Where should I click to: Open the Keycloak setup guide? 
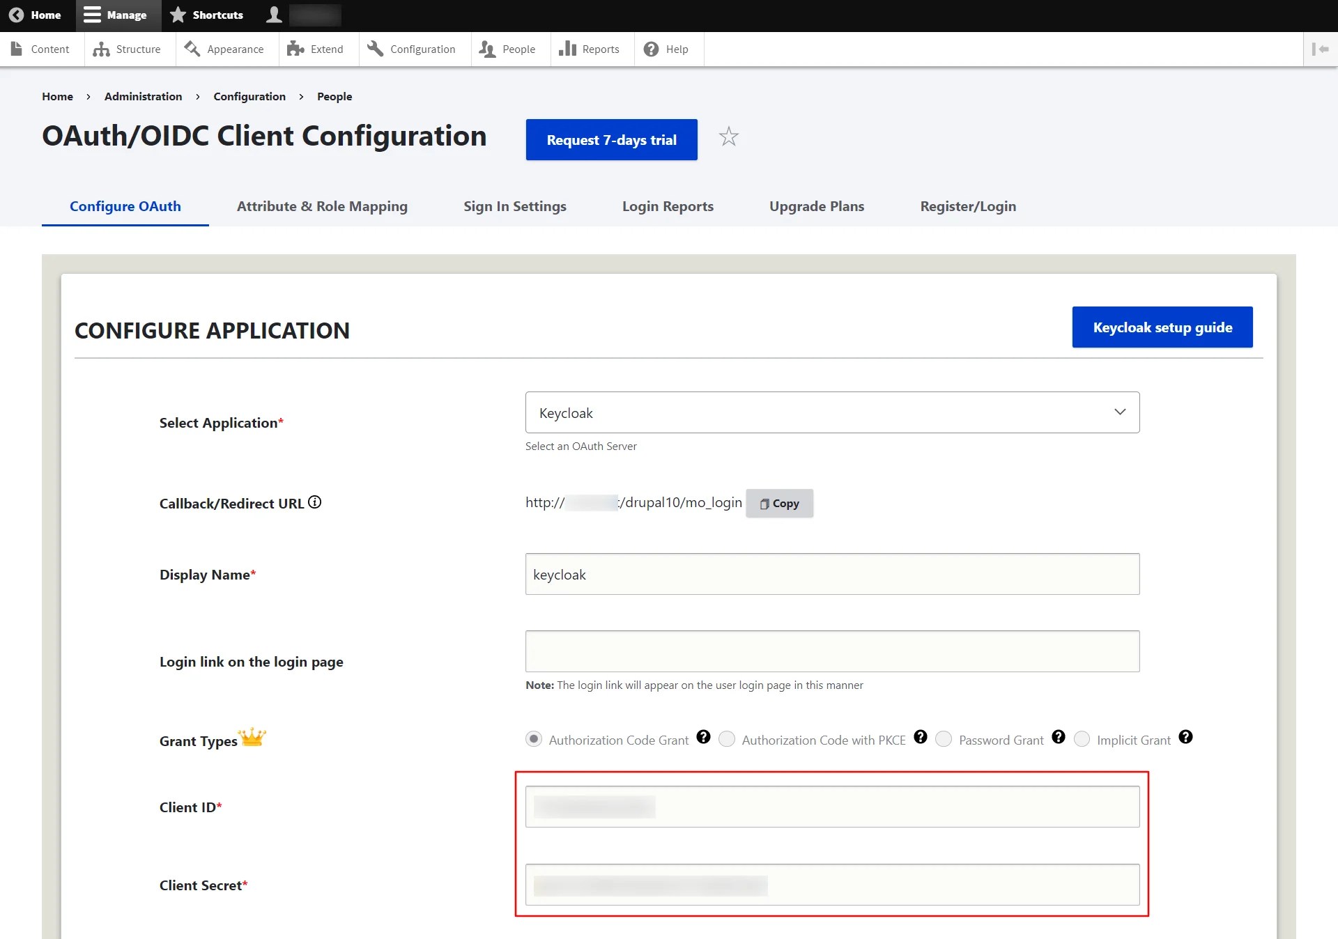(x=1162, y=327)
